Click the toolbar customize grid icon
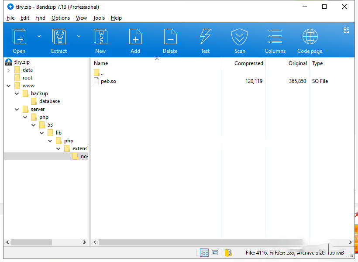 point(347,30)
